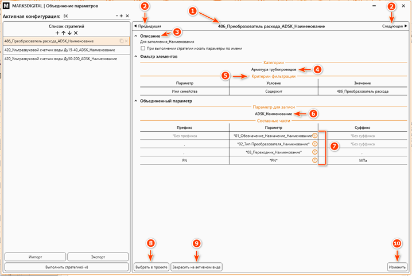This screenshot has height=276, width=412.
Task: Click warning icon beside 02_Тип Преобразователя_Наименование
Action: pos(315,144)
